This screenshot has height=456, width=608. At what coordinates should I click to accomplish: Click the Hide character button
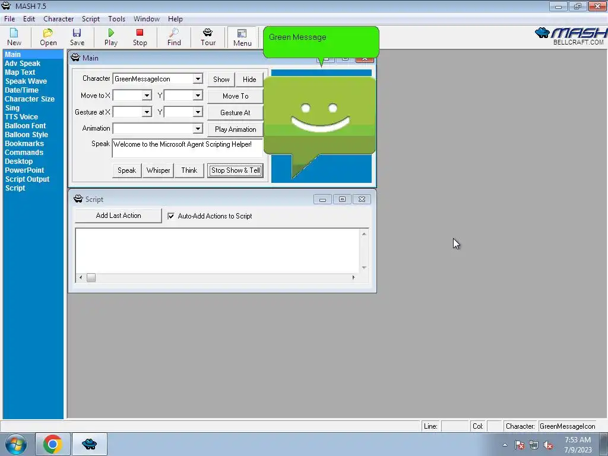coord(249,79)
